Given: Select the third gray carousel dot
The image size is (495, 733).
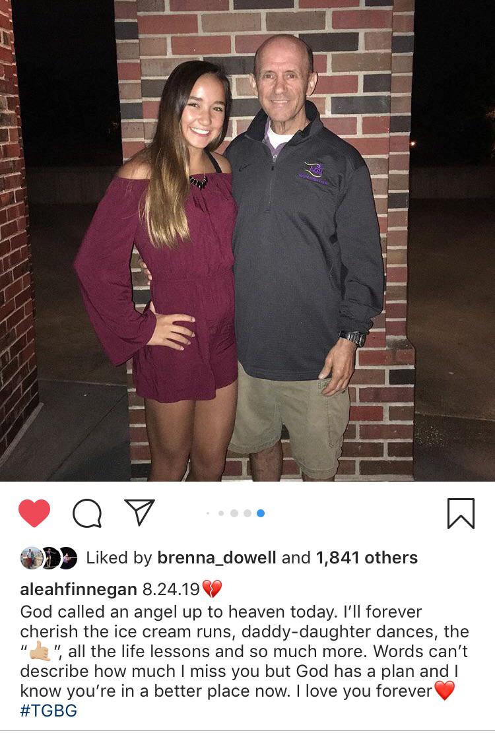Looking at the screenshot, I should coord(234,513).
